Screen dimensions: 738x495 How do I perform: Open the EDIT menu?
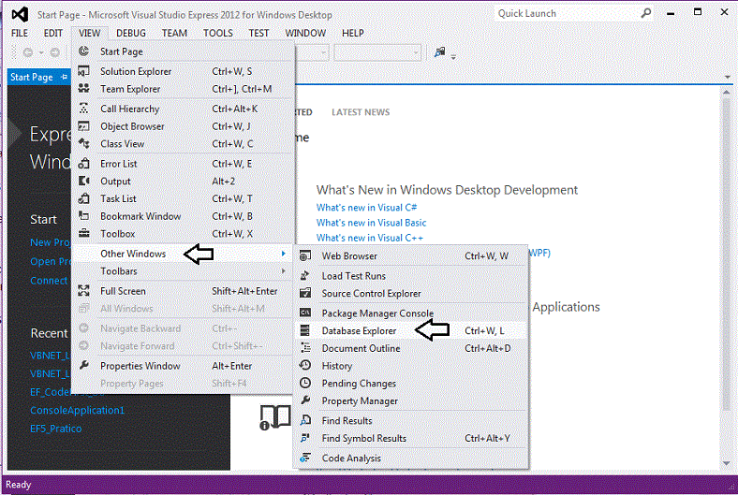(53, 33)
